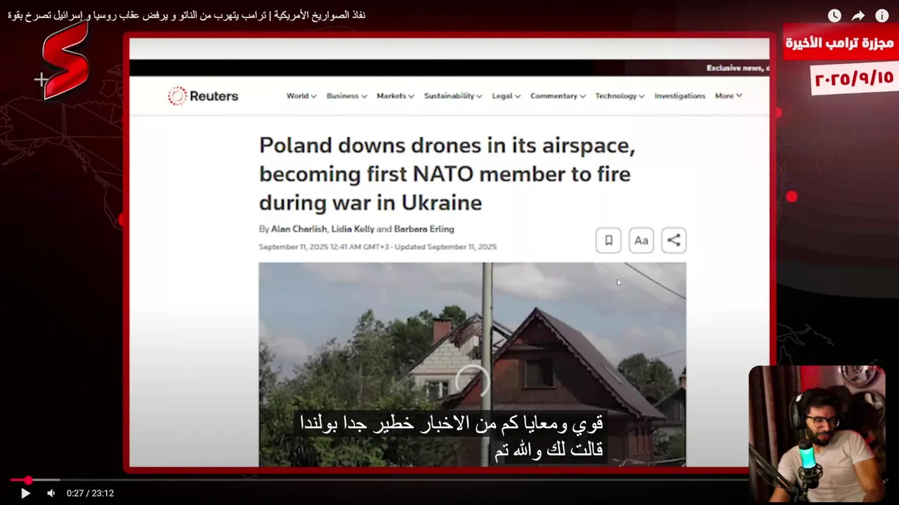Viewport: 899px width, 505px height.
Task: Expand the Commentary menu
Action: [558, 96]
